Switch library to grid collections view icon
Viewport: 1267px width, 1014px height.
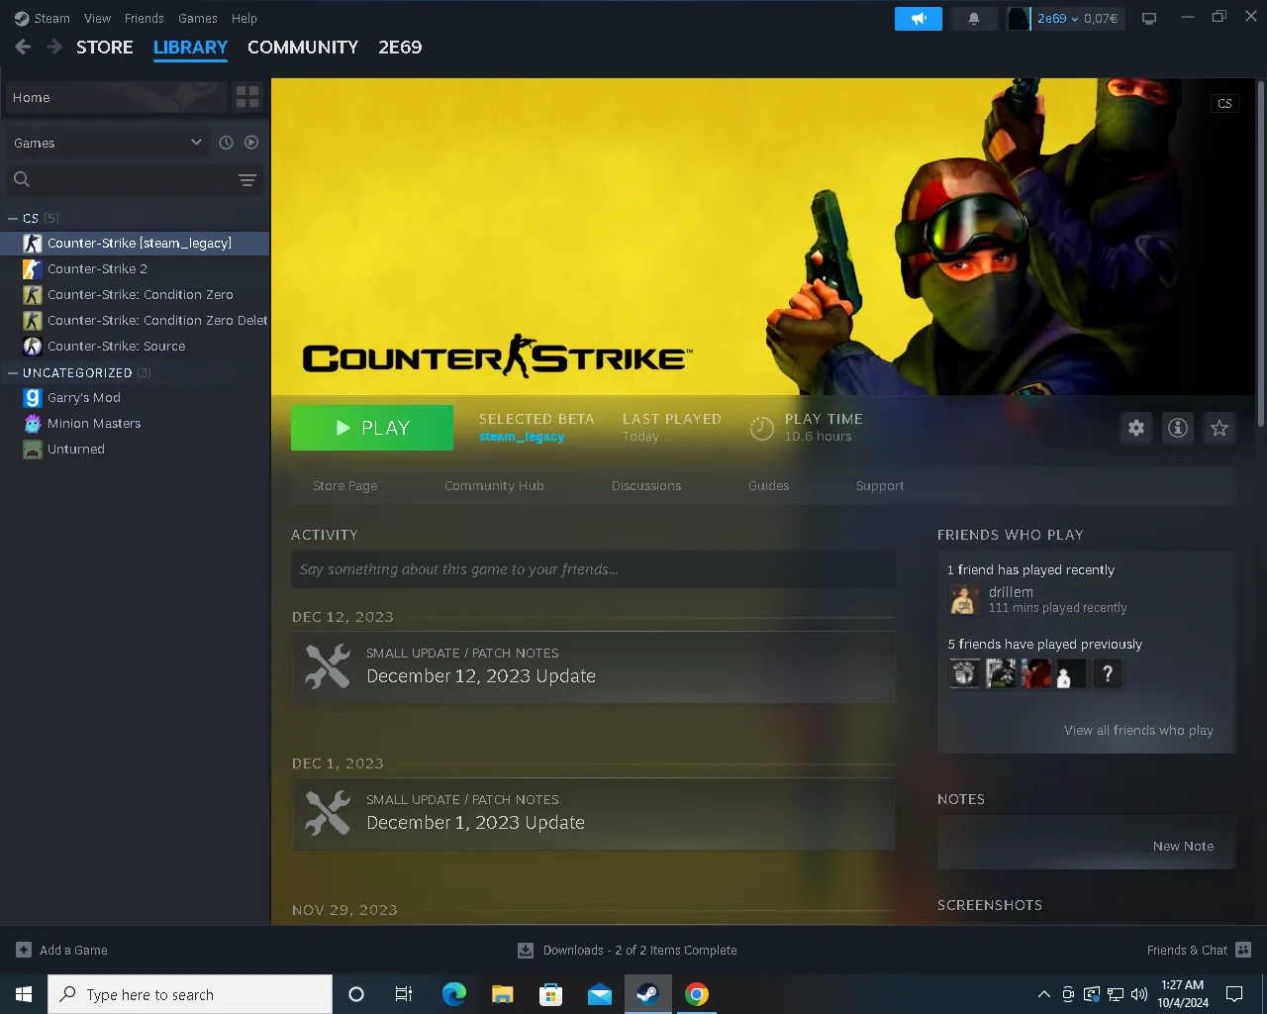[247, 97]
